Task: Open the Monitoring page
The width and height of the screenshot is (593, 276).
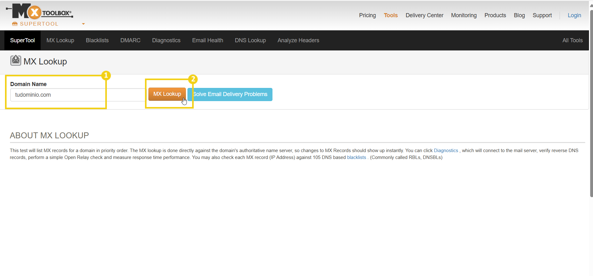Action: click(x=464, y=15)
